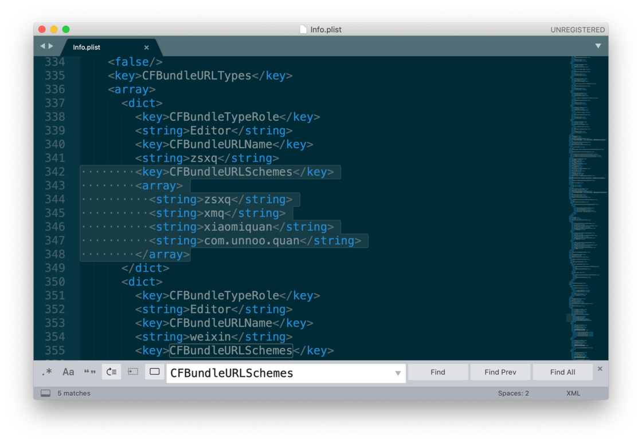Toggle highlight matches icon
The width and height of the screenshot is (642, 444).
[x=155, y=372]
